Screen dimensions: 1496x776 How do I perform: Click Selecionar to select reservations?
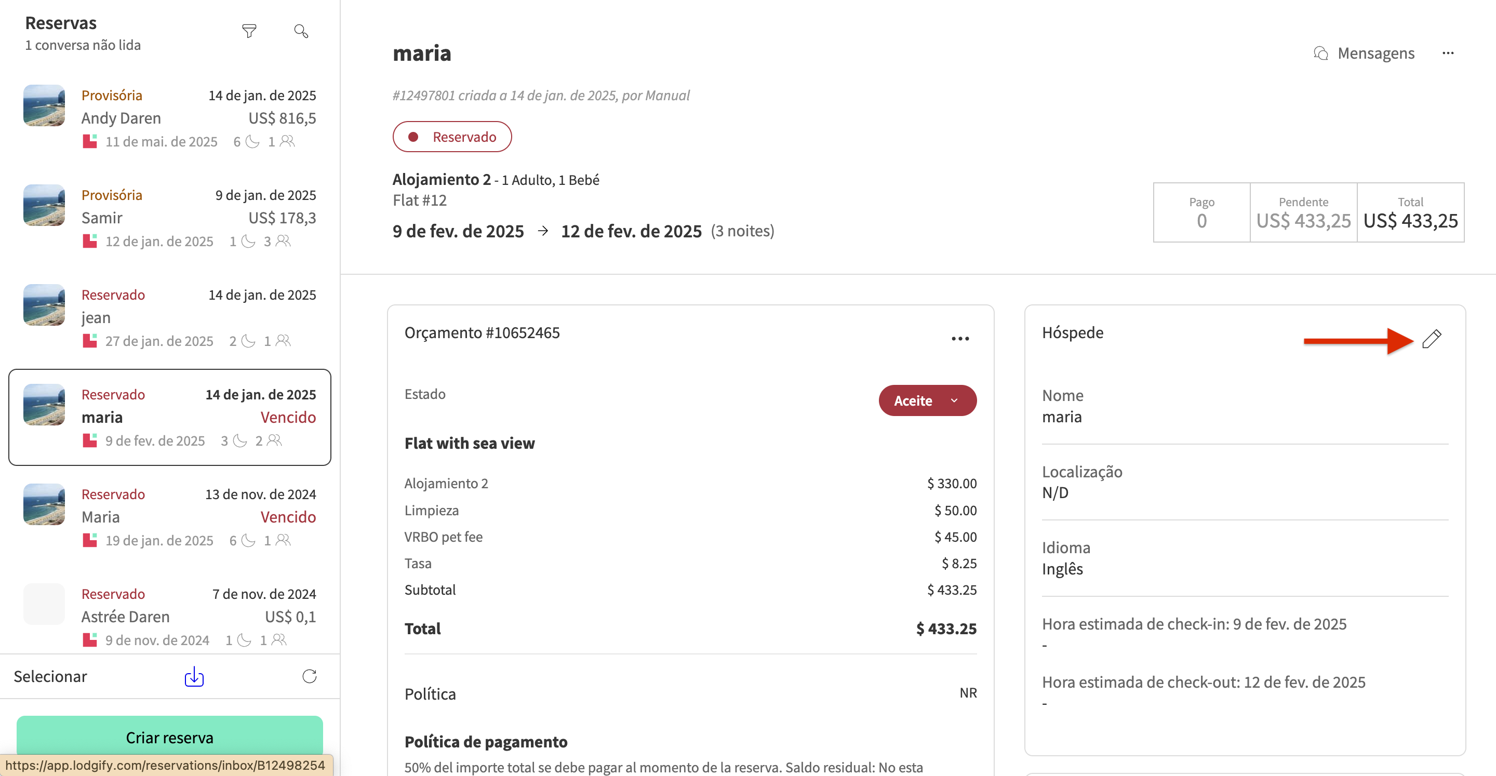click(x=50, y=677)
